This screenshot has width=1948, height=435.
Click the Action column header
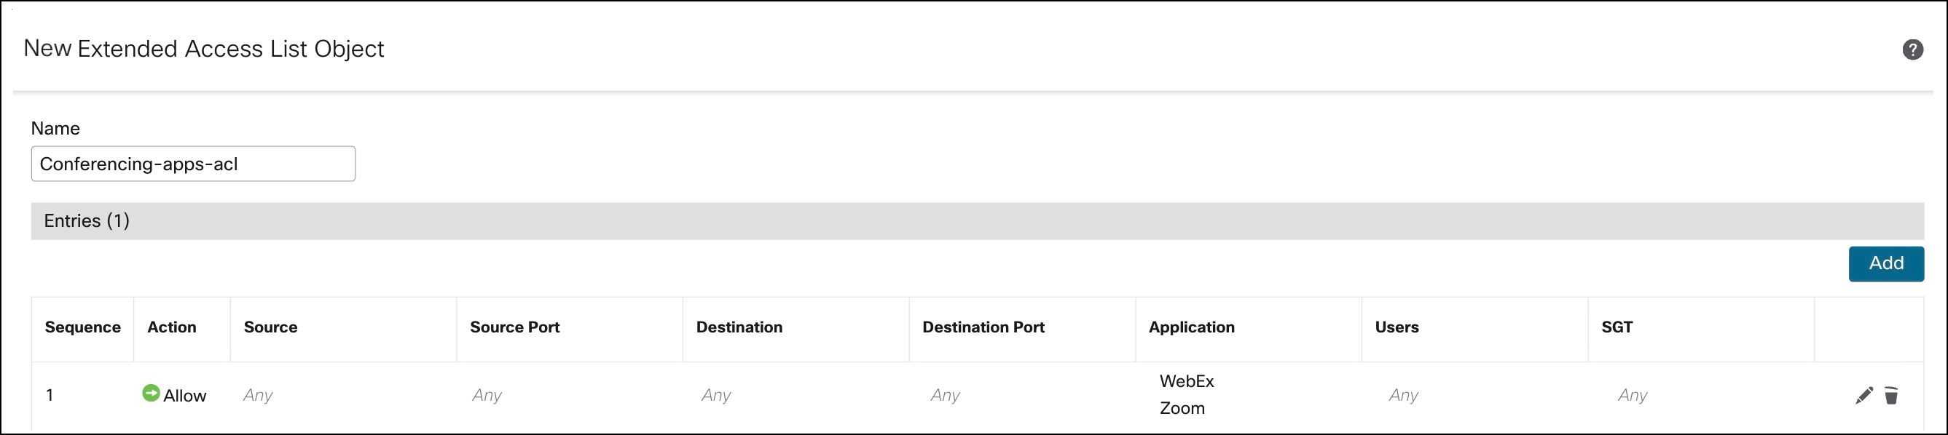(172, 327)
